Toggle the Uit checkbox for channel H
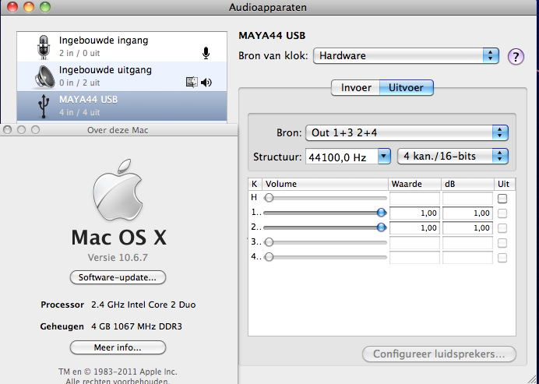The image size is (539, 384). pyautogui.click(x=502, y=199)
